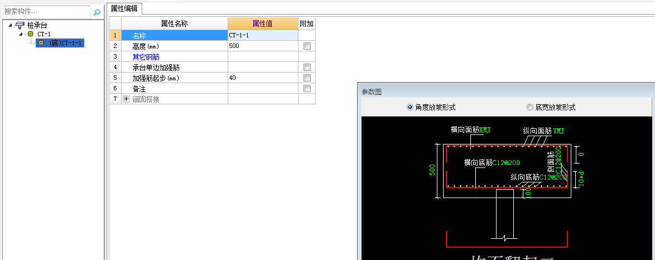Click the green 500 height dimension

[x=432, y=170]
